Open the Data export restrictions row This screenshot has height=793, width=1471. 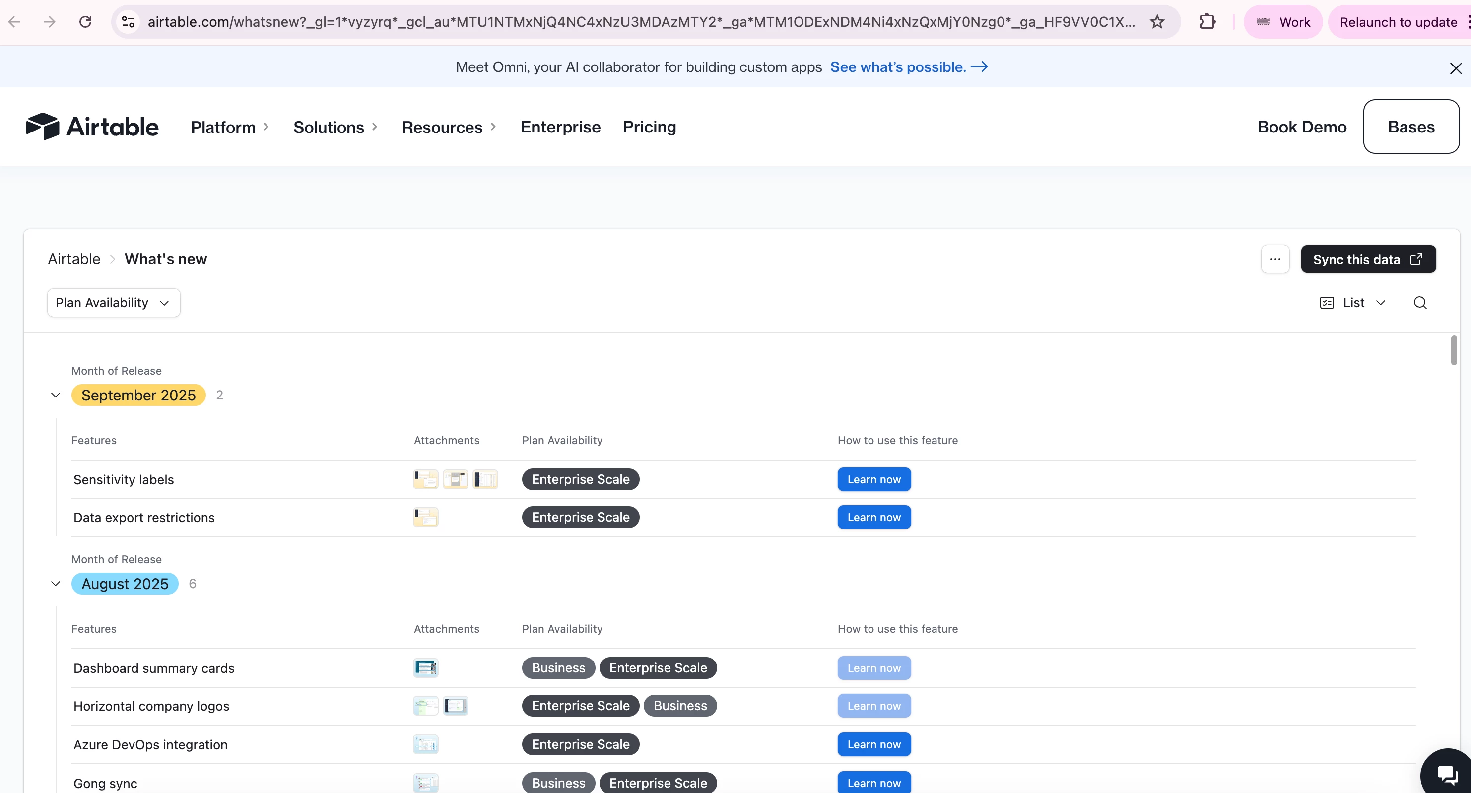(743, 517)
